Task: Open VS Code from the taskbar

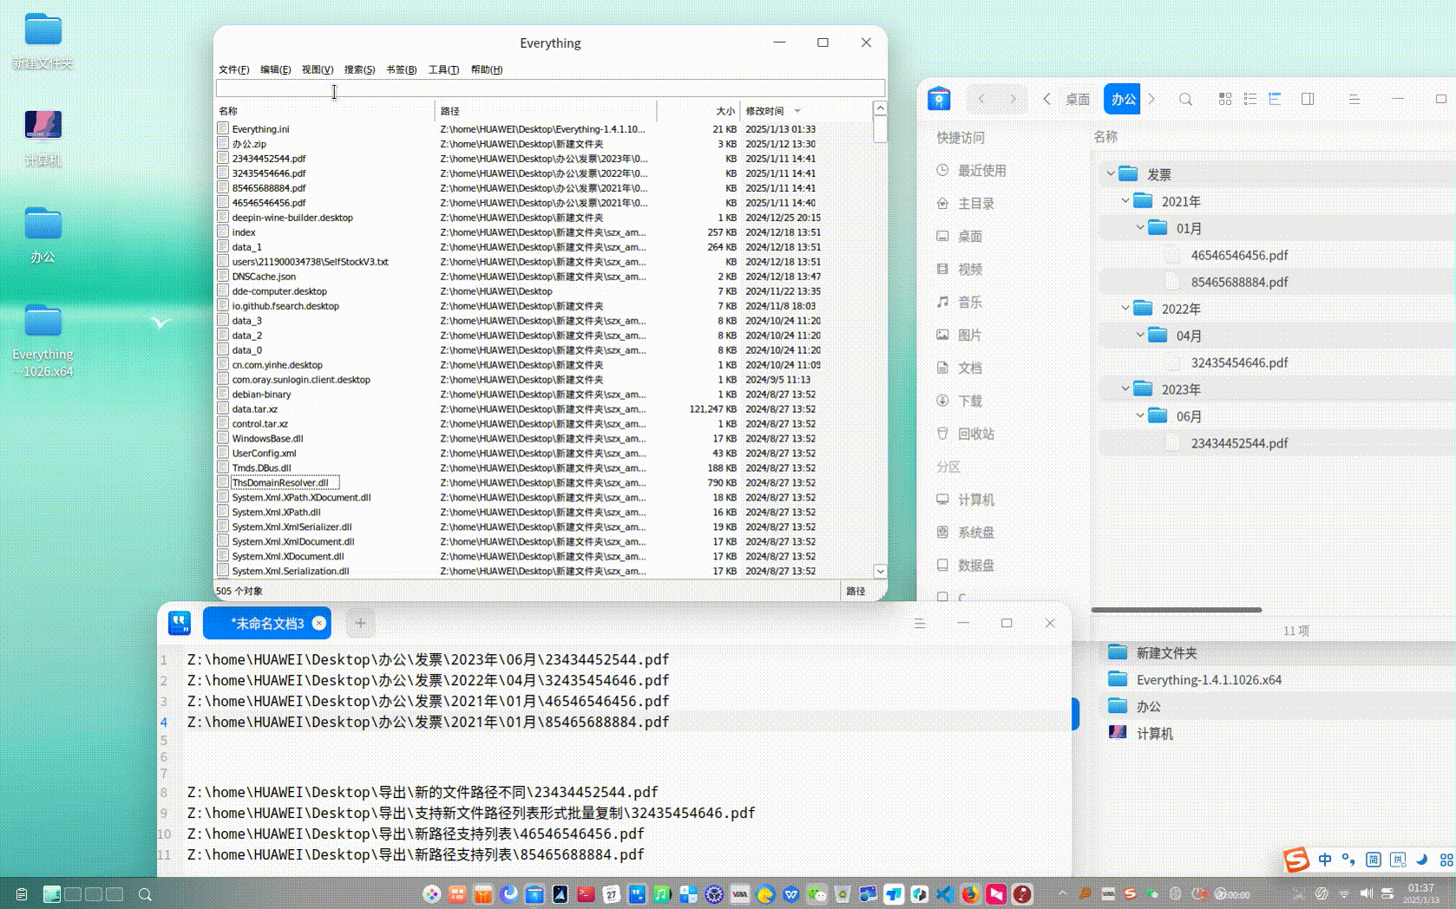Action: 945,893
